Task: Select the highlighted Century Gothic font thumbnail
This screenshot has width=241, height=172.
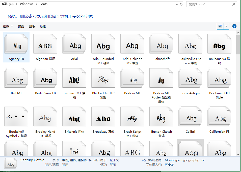Action: 190,148
